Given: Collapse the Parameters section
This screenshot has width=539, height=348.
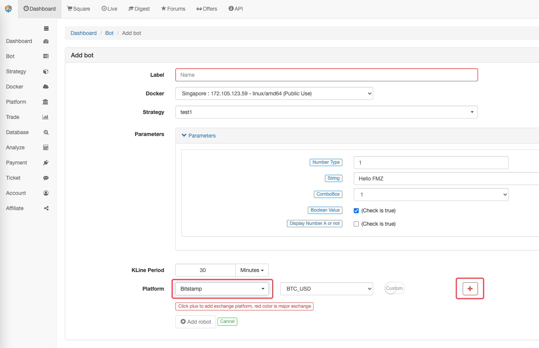Looking at the screenshot, I should click(199, 136).
